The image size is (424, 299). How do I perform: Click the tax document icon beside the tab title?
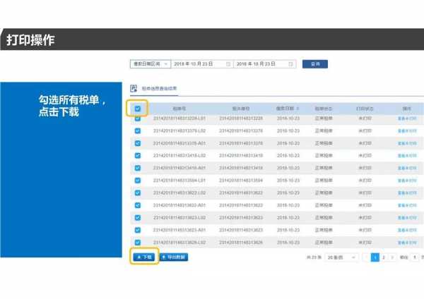coord(134,89)
